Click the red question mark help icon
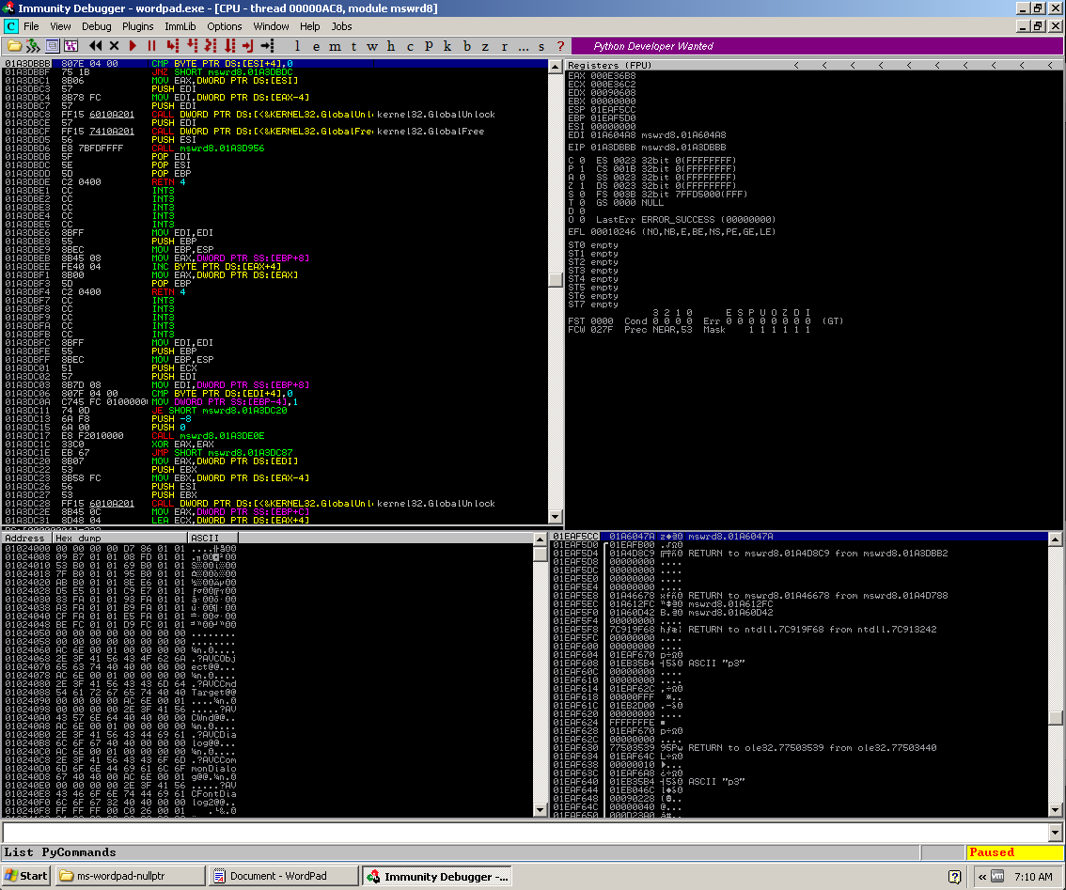 tap(560, 46)
